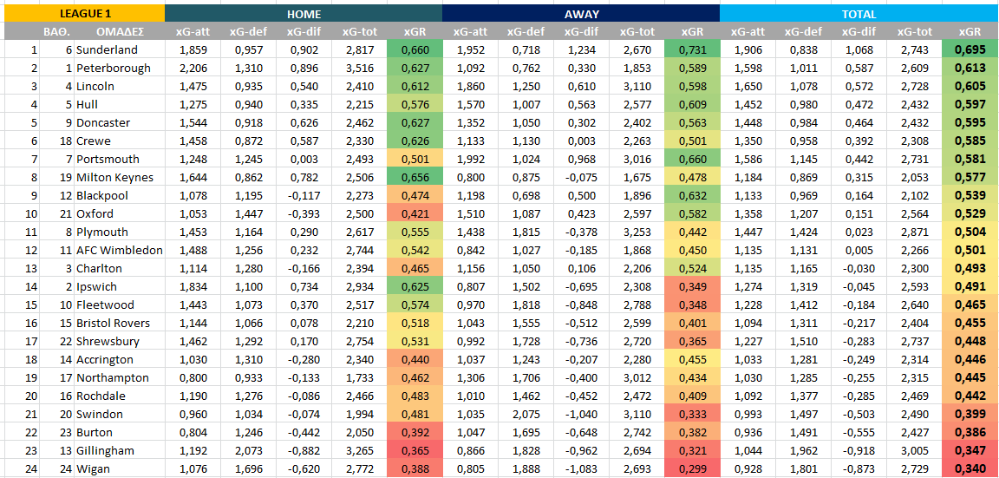Select the Milton Keynes team cell
Image resolution: width=999 pixels, height=478 pixels.
(x=120, y=177)
